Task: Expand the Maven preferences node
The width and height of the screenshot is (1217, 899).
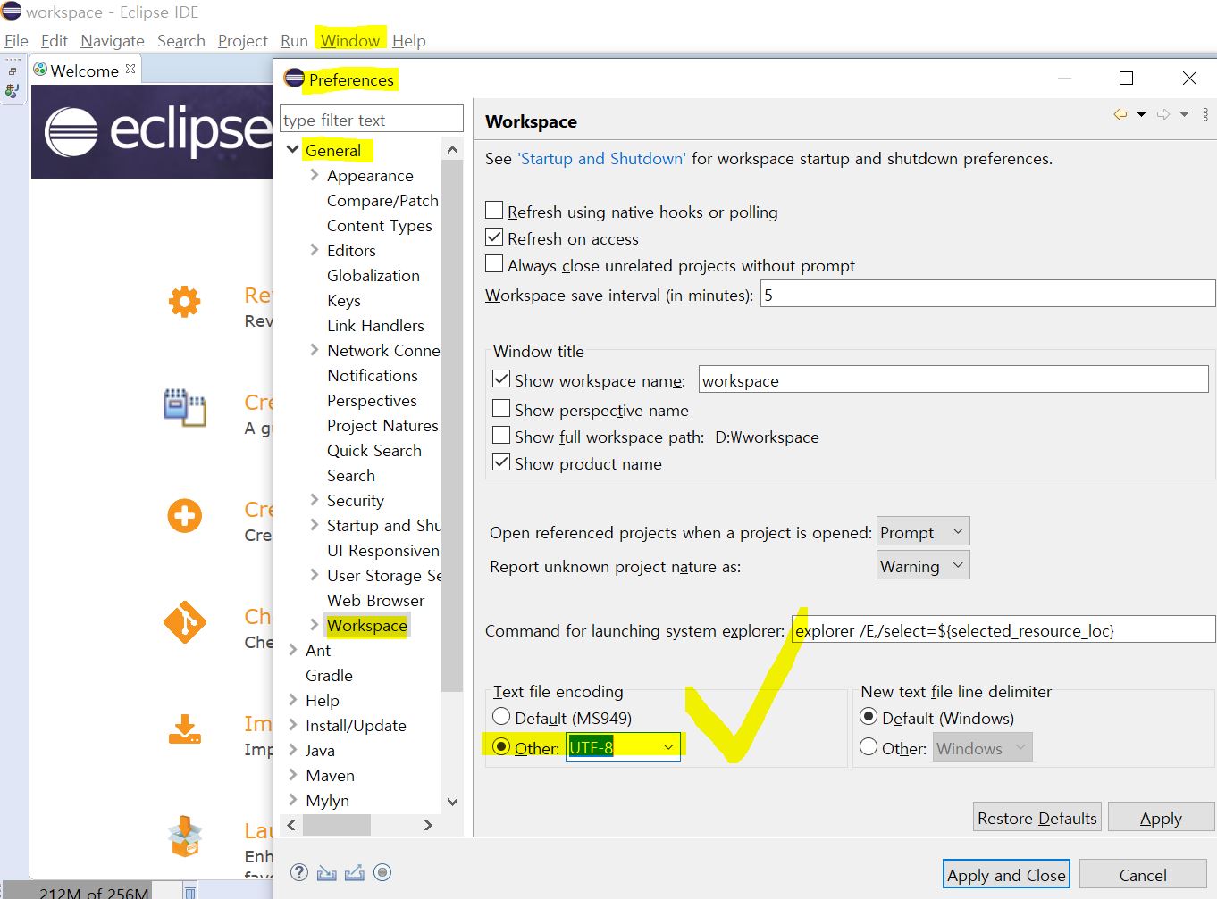Action: (x=293, y=775)
